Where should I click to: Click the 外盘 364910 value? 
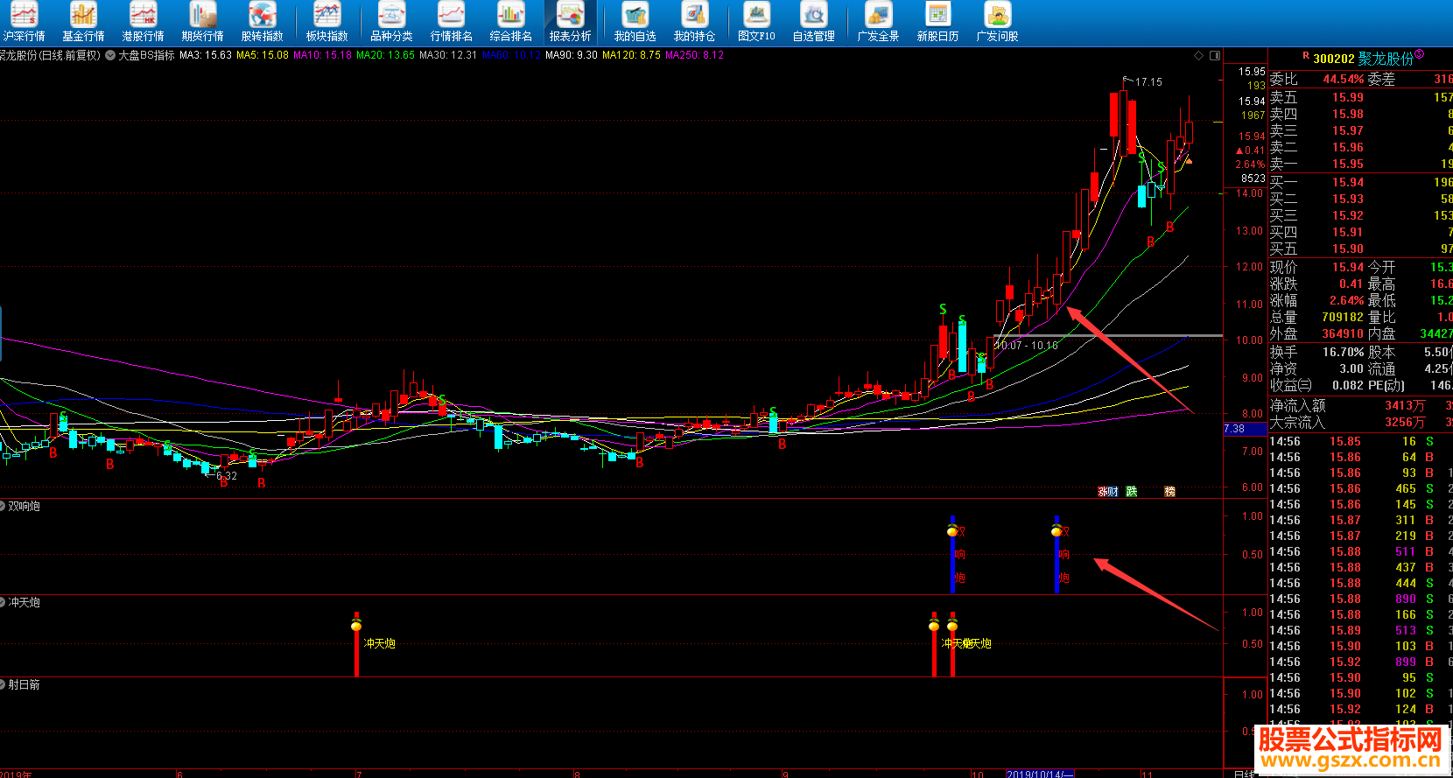pyautogui.click(x=1343, y=333)
